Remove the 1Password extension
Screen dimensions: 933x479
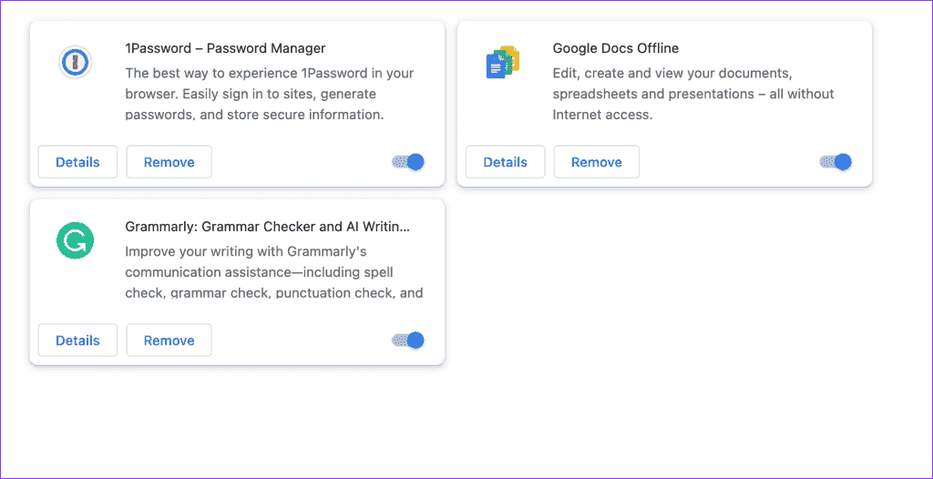tap(169, 162)
